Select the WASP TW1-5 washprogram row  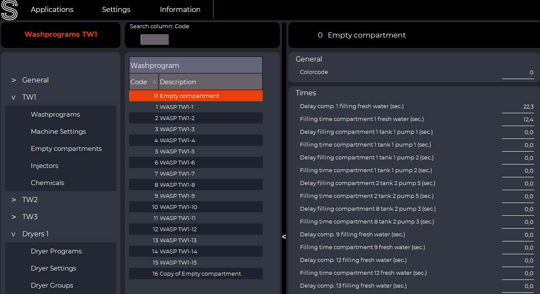pos(196,152)
